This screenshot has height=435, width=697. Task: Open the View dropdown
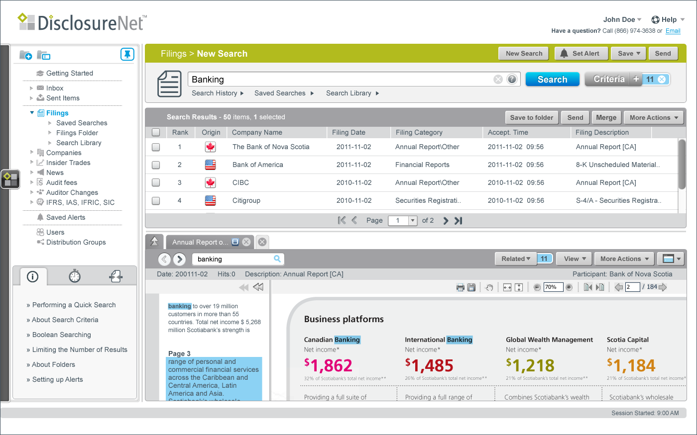[574, 259]
